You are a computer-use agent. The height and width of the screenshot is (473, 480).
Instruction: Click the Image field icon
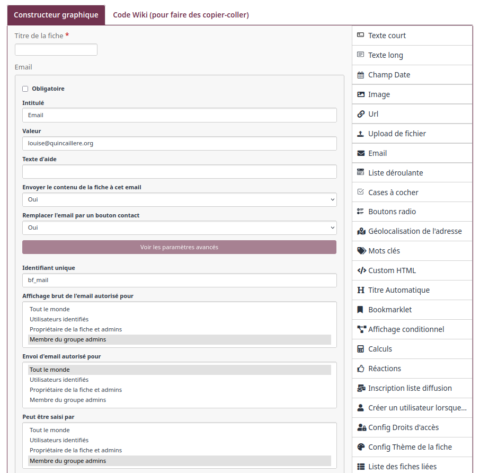361,94
